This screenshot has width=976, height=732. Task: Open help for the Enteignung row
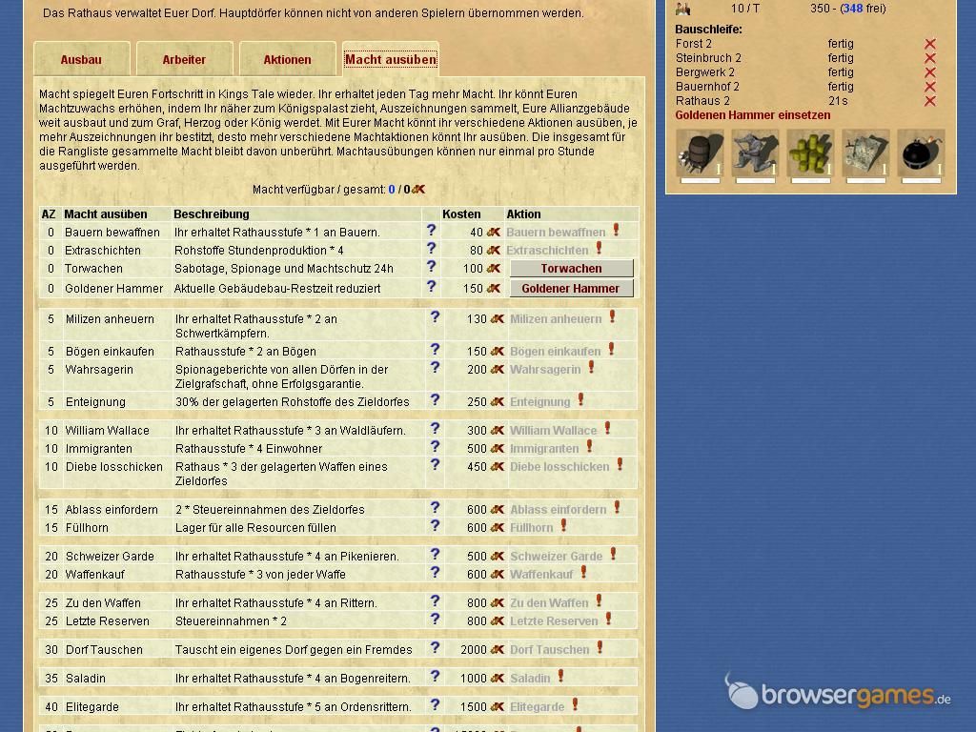pyautogui.click(x=435, y=399)
